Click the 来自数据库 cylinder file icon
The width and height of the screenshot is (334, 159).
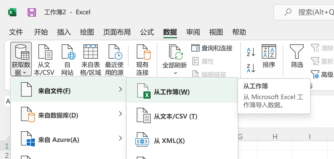[x=28, y=114]
